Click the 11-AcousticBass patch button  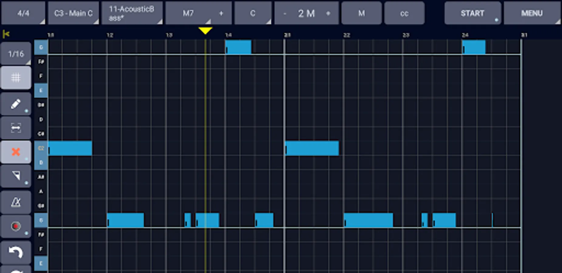[132, 13]
